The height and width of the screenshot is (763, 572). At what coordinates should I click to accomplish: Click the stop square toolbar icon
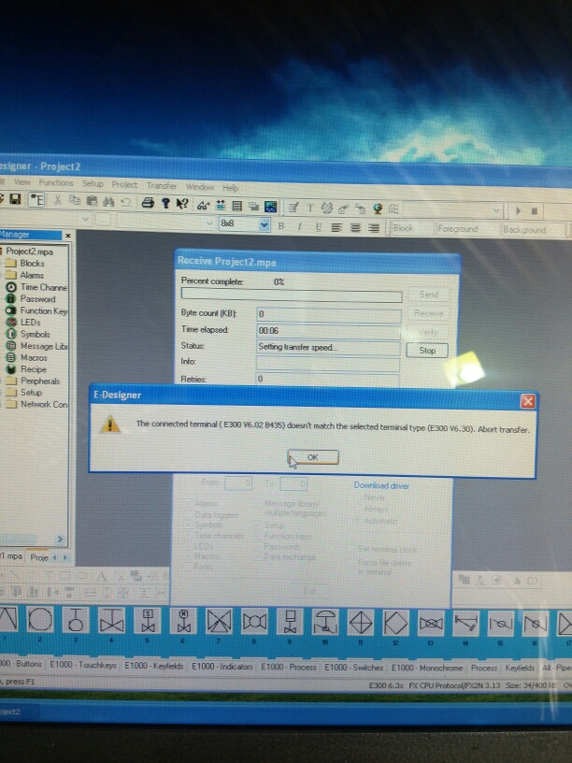(534, 211)
